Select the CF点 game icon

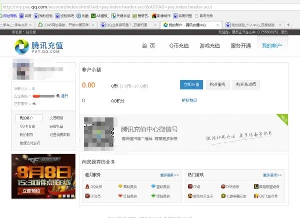click(x=190, y=186)
